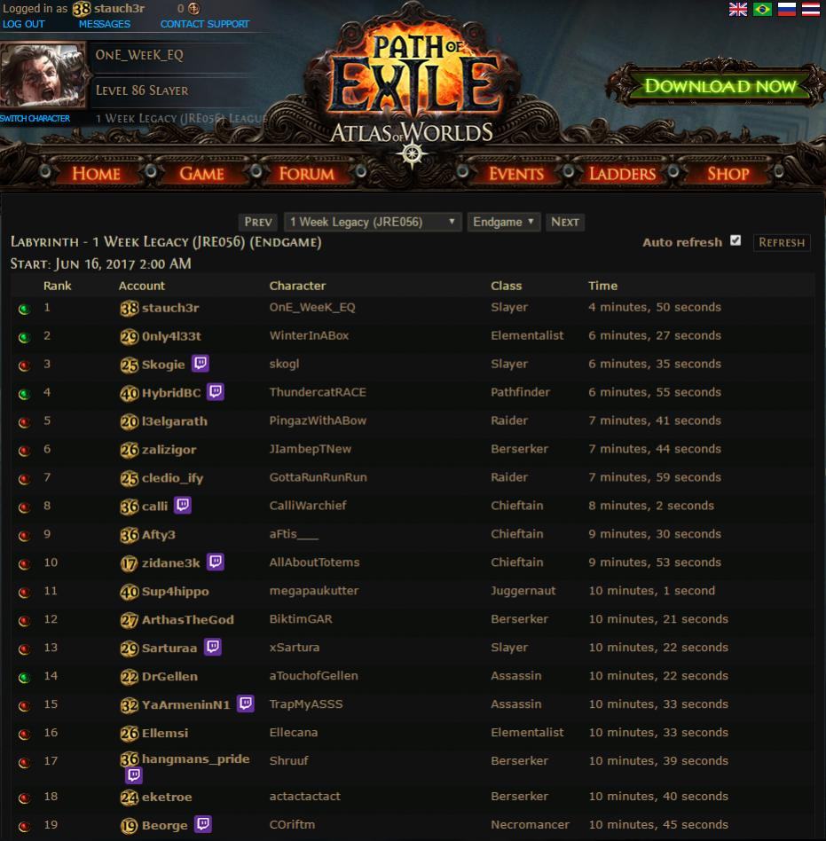This screenshot has width=826, height=841.
Task: Click the Twitch icon beside calli
Action: [183, 505]
